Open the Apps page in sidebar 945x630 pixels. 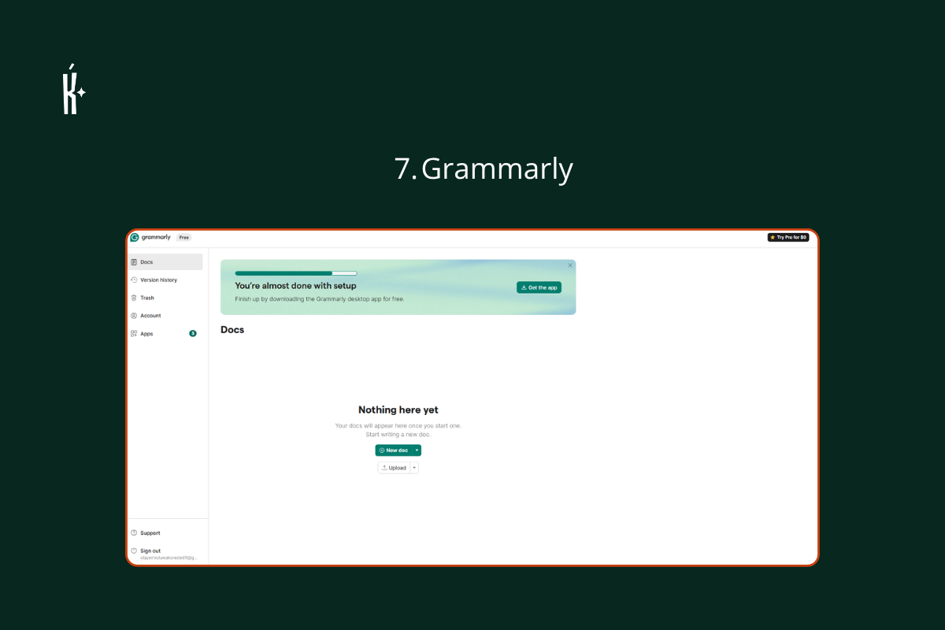coord(165,333)
